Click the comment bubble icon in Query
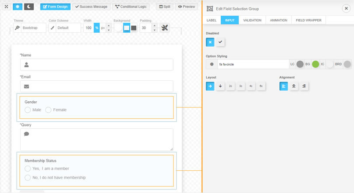 pyautogui.click(x=26, y=134)
